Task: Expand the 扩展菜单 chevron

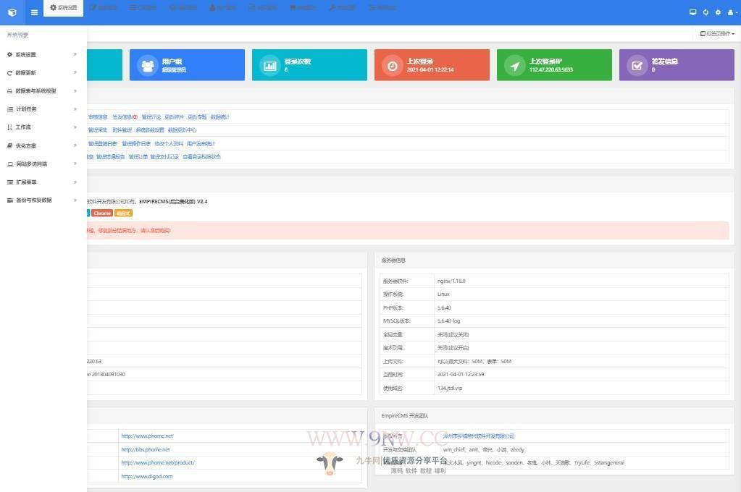Action: [75, 182]
